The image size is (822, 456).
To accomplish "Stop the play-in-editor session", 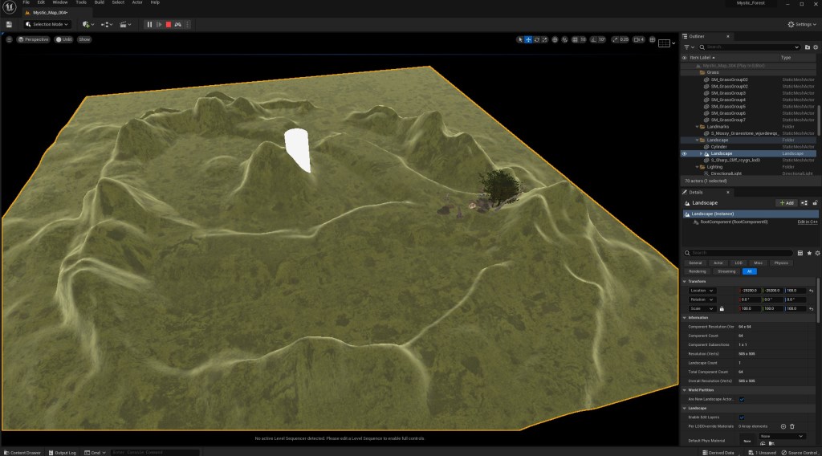I will (x=169, y=25).
